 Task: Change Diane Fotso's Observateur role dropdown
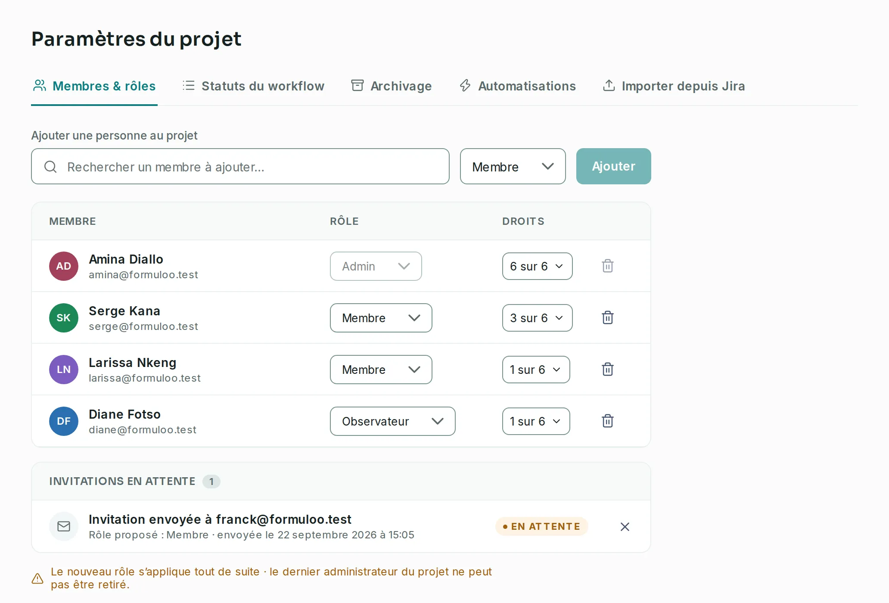point(392,421)
